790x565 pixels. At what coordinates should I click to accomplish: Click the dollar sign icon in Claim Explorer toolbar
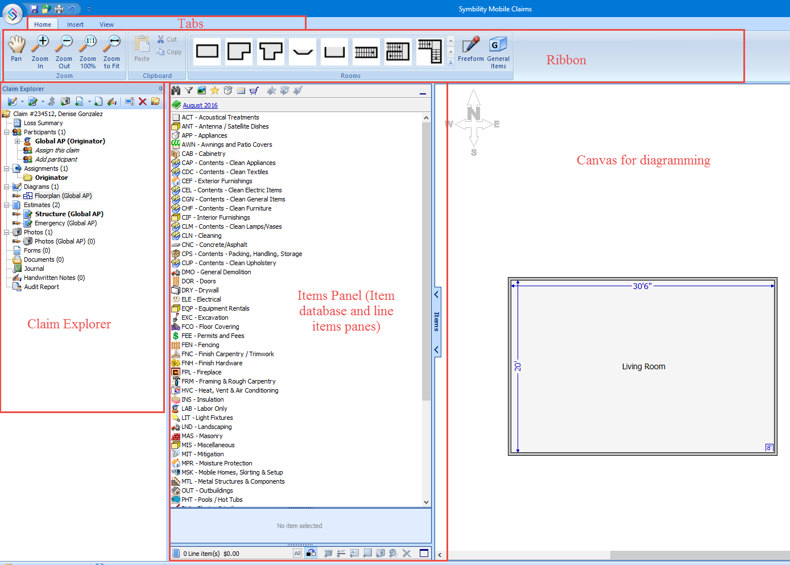52,101
